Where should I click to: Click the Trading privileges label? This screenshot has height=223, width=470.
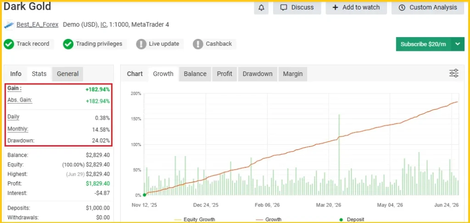coord(99,44)
